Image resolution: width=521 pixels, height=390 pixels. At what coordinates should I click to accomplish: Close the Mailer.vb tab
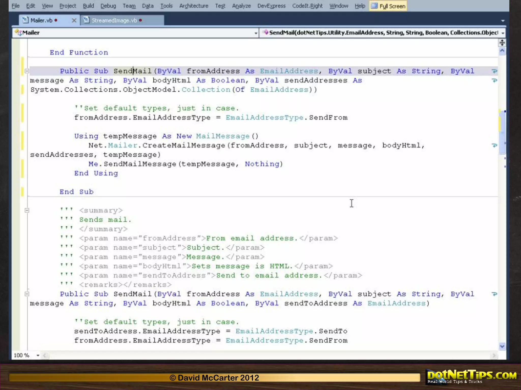(x=74, y=20)
